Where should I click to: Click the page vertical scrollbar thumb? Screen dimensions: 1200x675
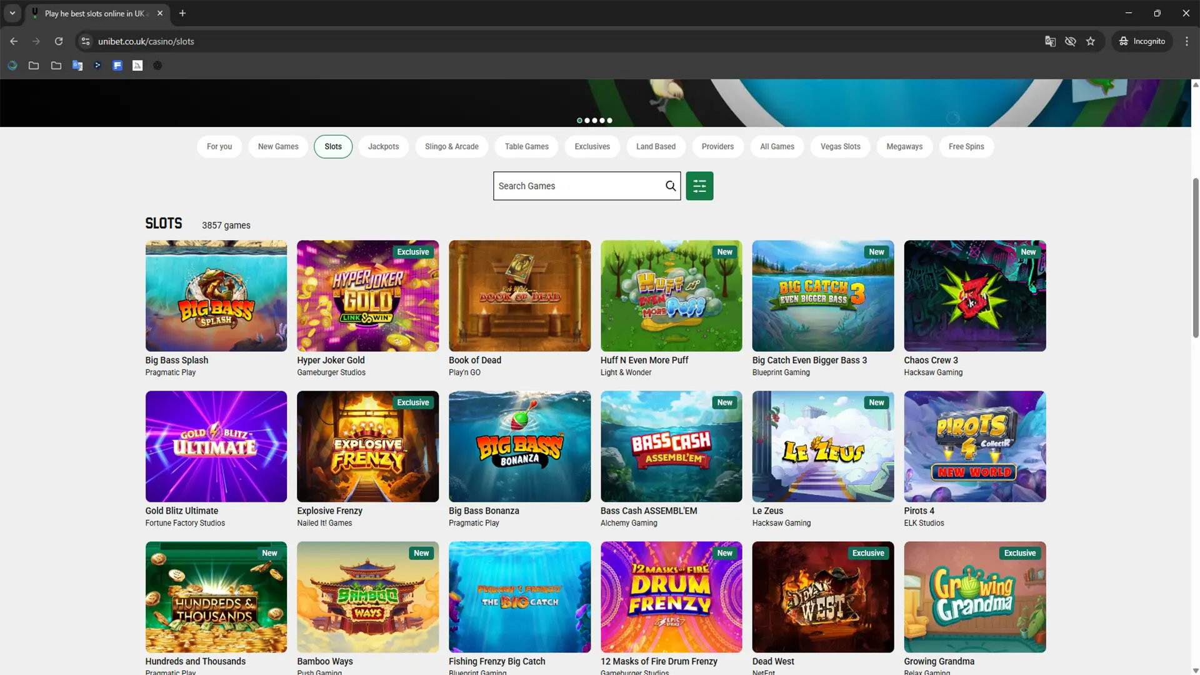pos(1196,256)
